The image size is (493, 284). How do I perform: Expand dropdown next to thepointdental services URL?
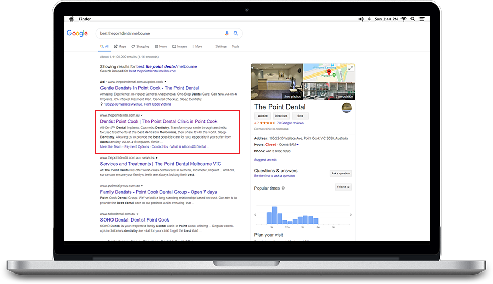point(156,157)
